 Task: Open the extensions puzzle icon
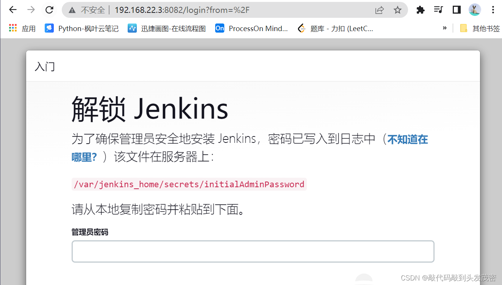(420, 10)
